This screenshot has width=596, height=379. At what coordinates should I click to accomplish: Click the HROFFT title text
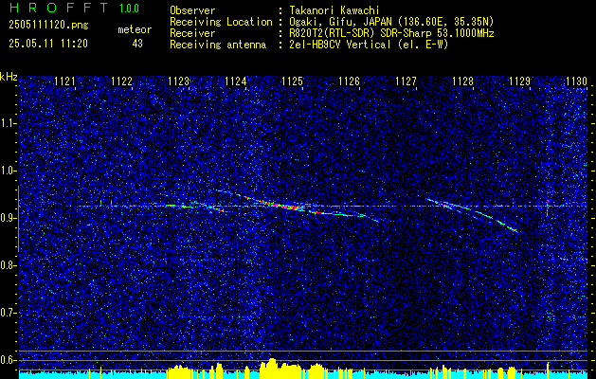[59, 8]
